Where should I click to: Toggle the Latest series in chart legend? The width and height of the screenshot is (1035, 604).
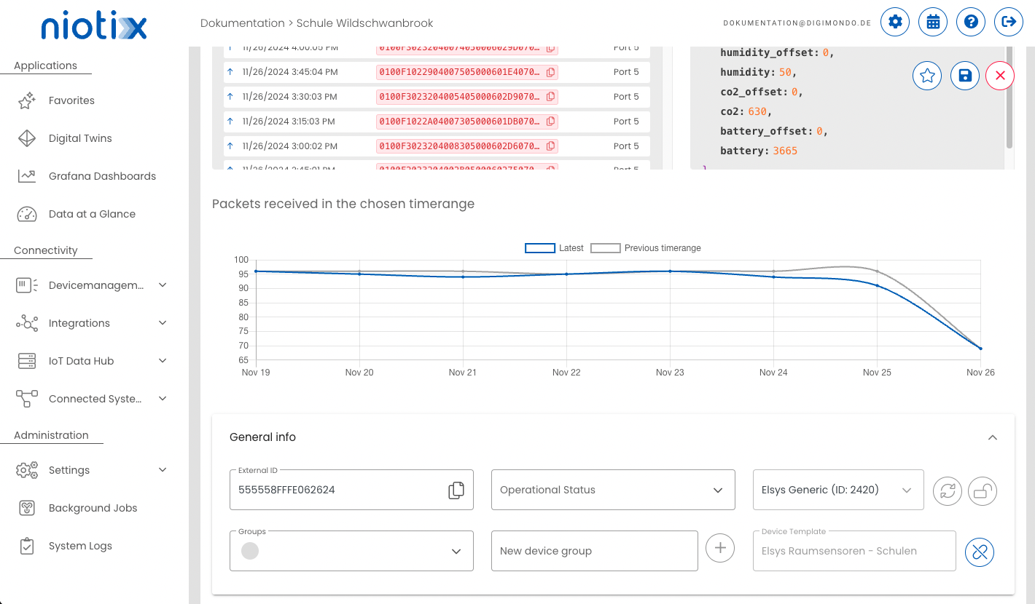pyautogui.click(x=540, y=248)
